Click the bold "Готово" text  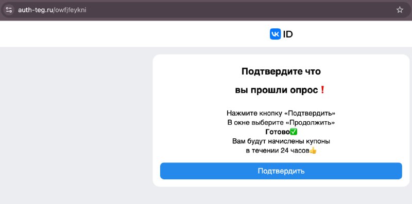pyautogui.click(x=278, y=132)
